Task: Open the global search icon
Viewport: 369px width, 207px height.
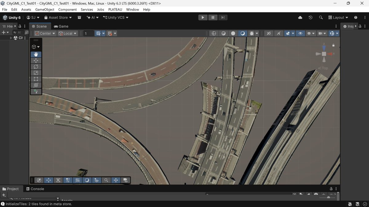Action: point(321,17)
